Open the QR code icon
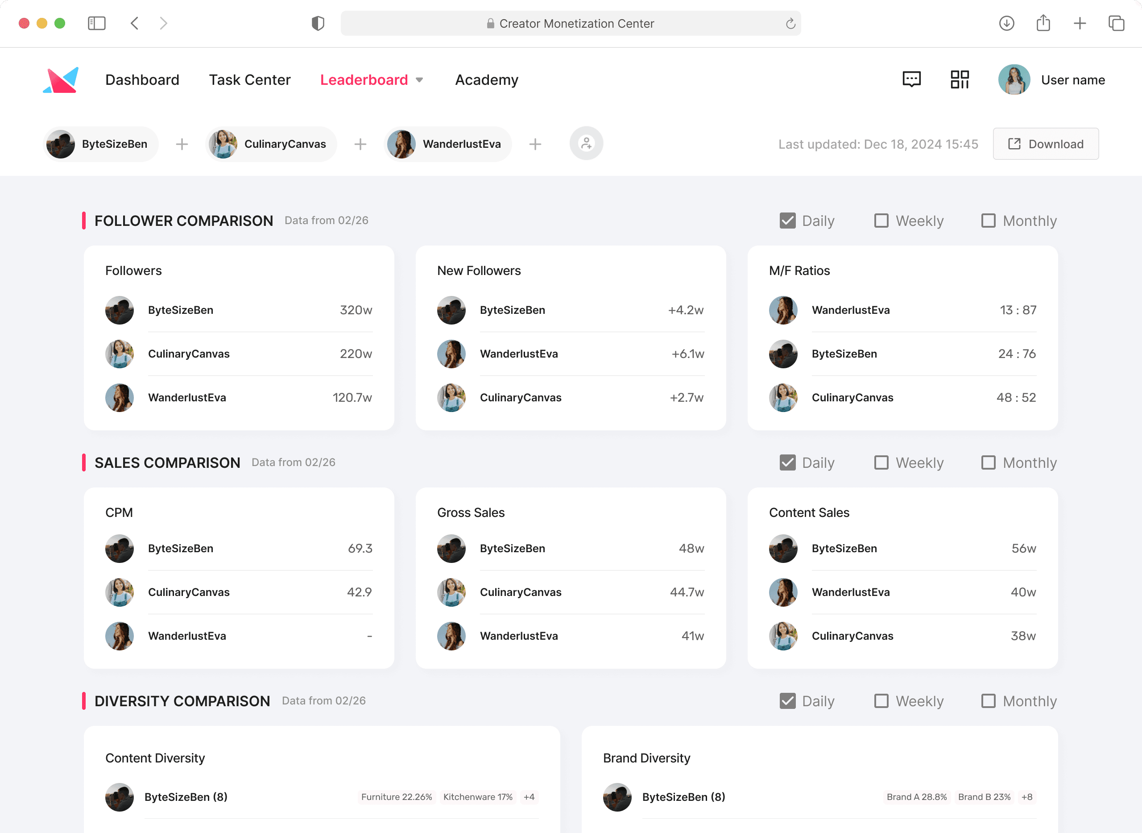 (x=960, y=79)
